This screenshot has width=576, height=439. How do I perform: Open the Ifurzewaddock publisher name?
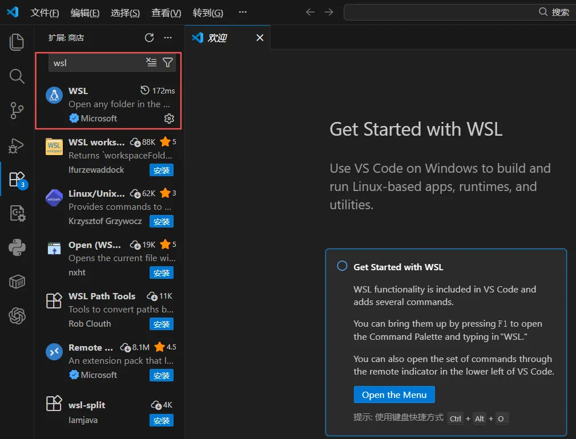(x=96, y=170)
